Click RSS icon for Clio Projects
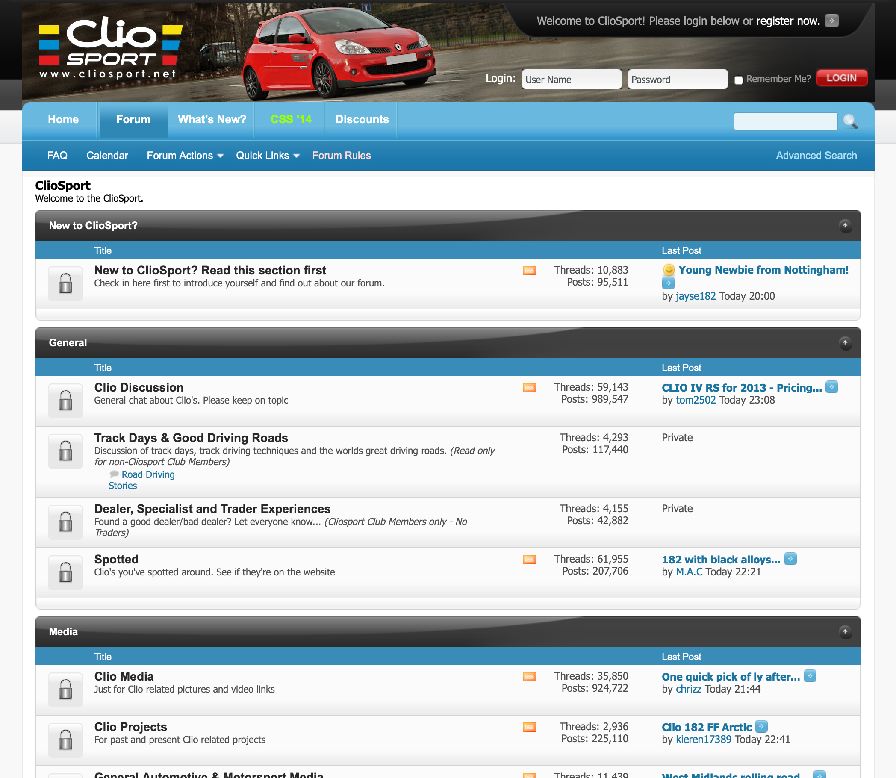The image size is (896, 778). click(x=529, y=727)
